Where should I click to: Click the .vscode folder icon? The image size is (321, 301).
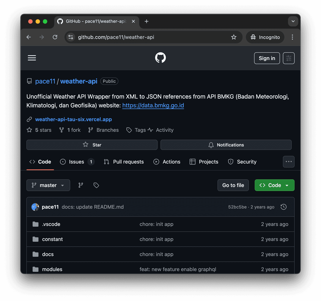pyautogui.click(x=36, y=224)
